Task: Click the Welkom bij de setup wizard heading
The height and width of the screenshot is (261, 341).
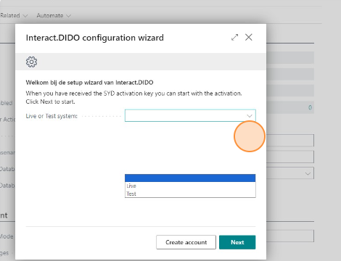Action: [89, 83]
